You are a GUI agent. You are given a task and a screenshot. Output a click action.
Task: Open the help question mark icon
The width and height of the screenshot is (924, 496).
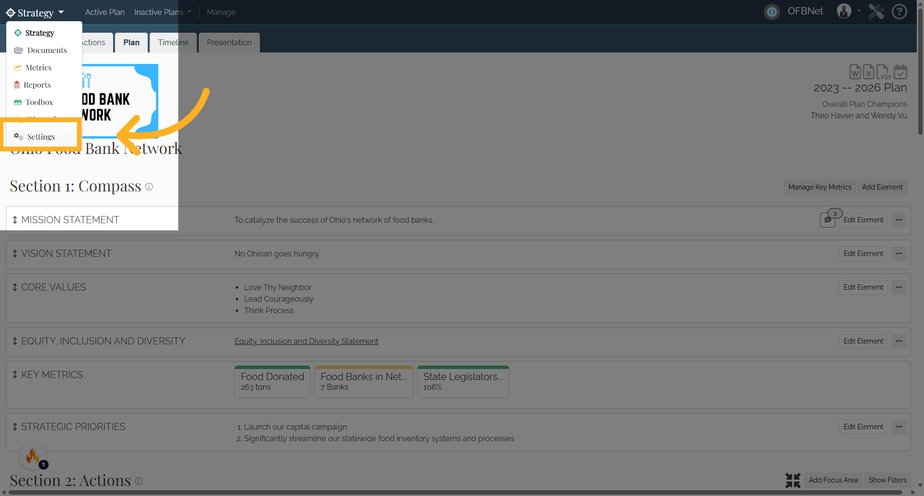[x=899, y=12]
